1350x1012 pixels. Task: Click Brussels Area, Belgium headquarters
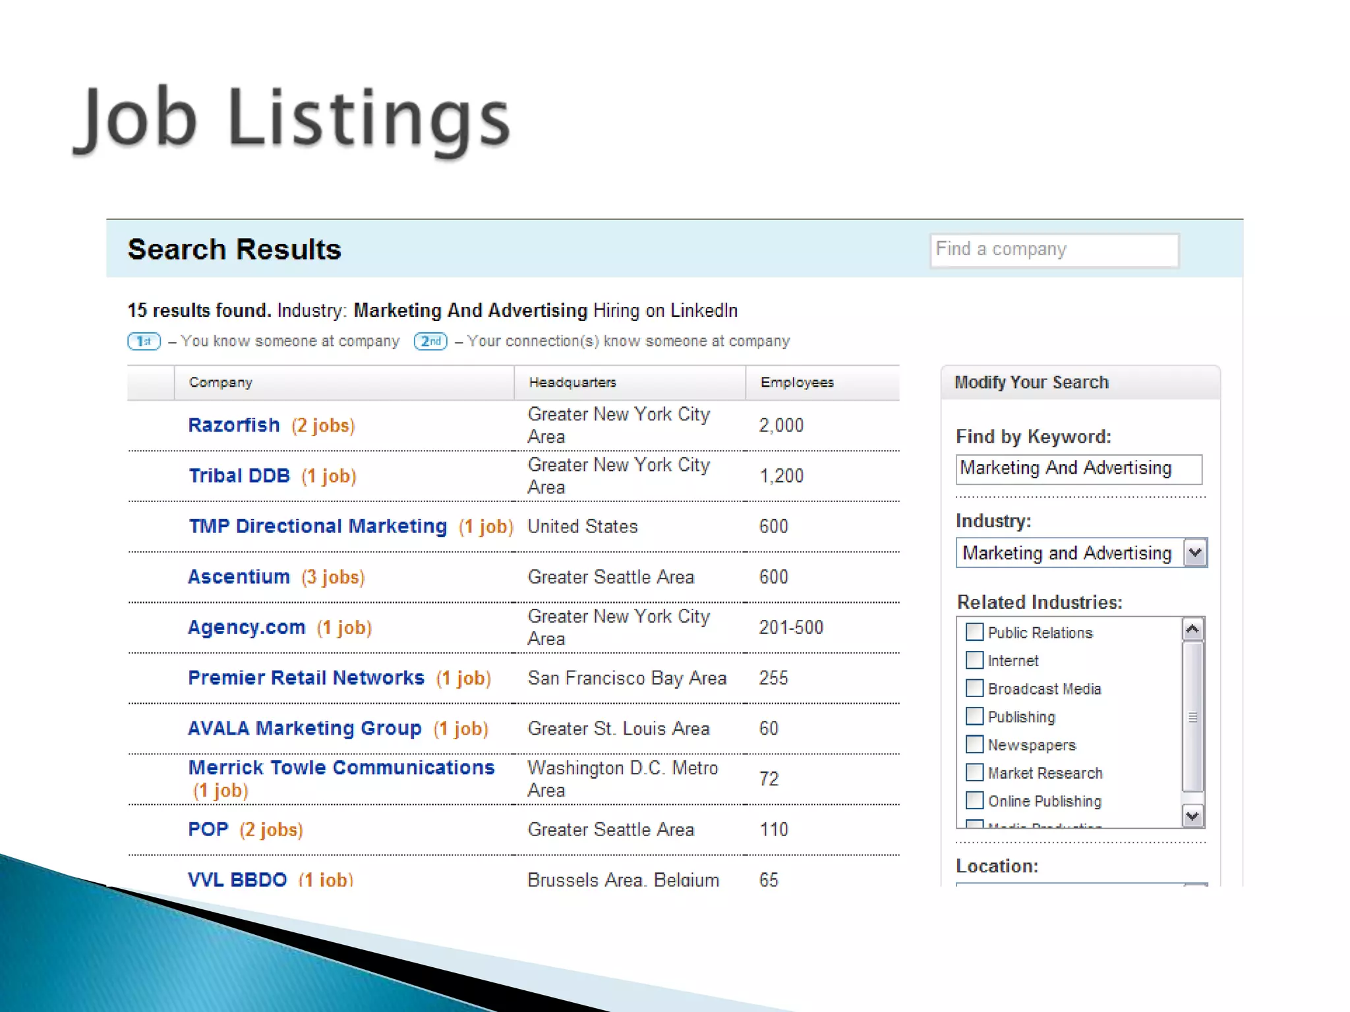(x=623, y=880)
